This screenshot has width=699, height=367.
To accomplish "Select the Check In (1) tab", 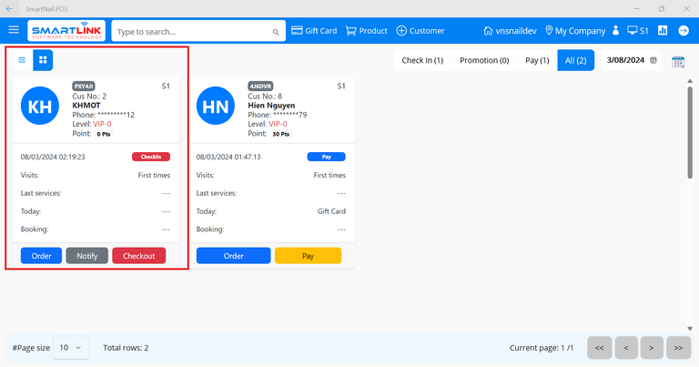I will coord(422,61).
